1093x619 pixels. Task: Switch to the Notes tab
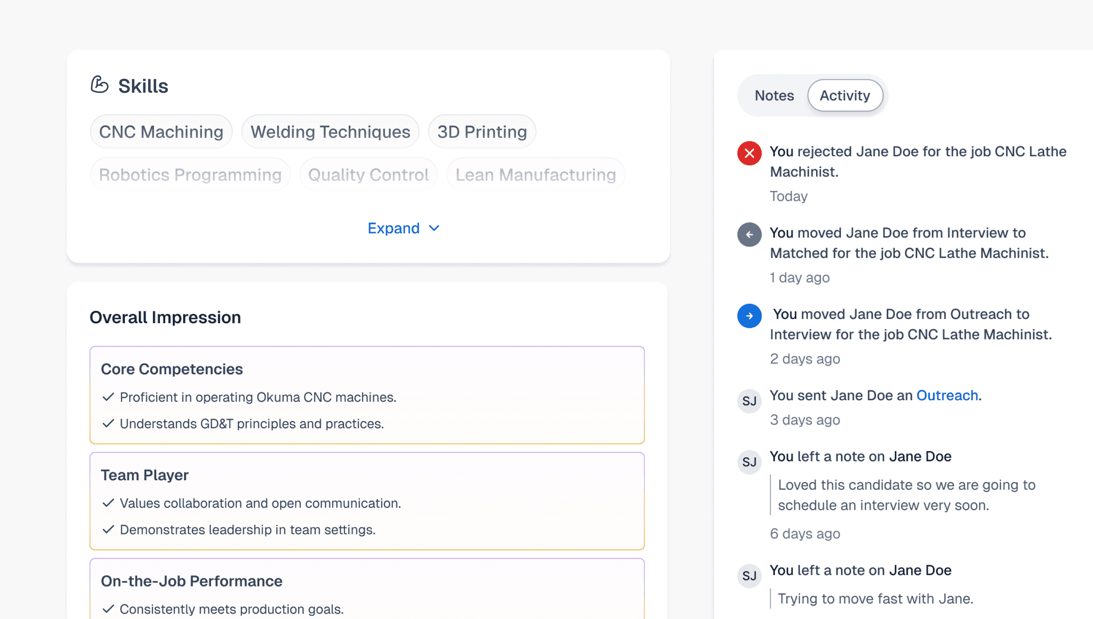774,95
